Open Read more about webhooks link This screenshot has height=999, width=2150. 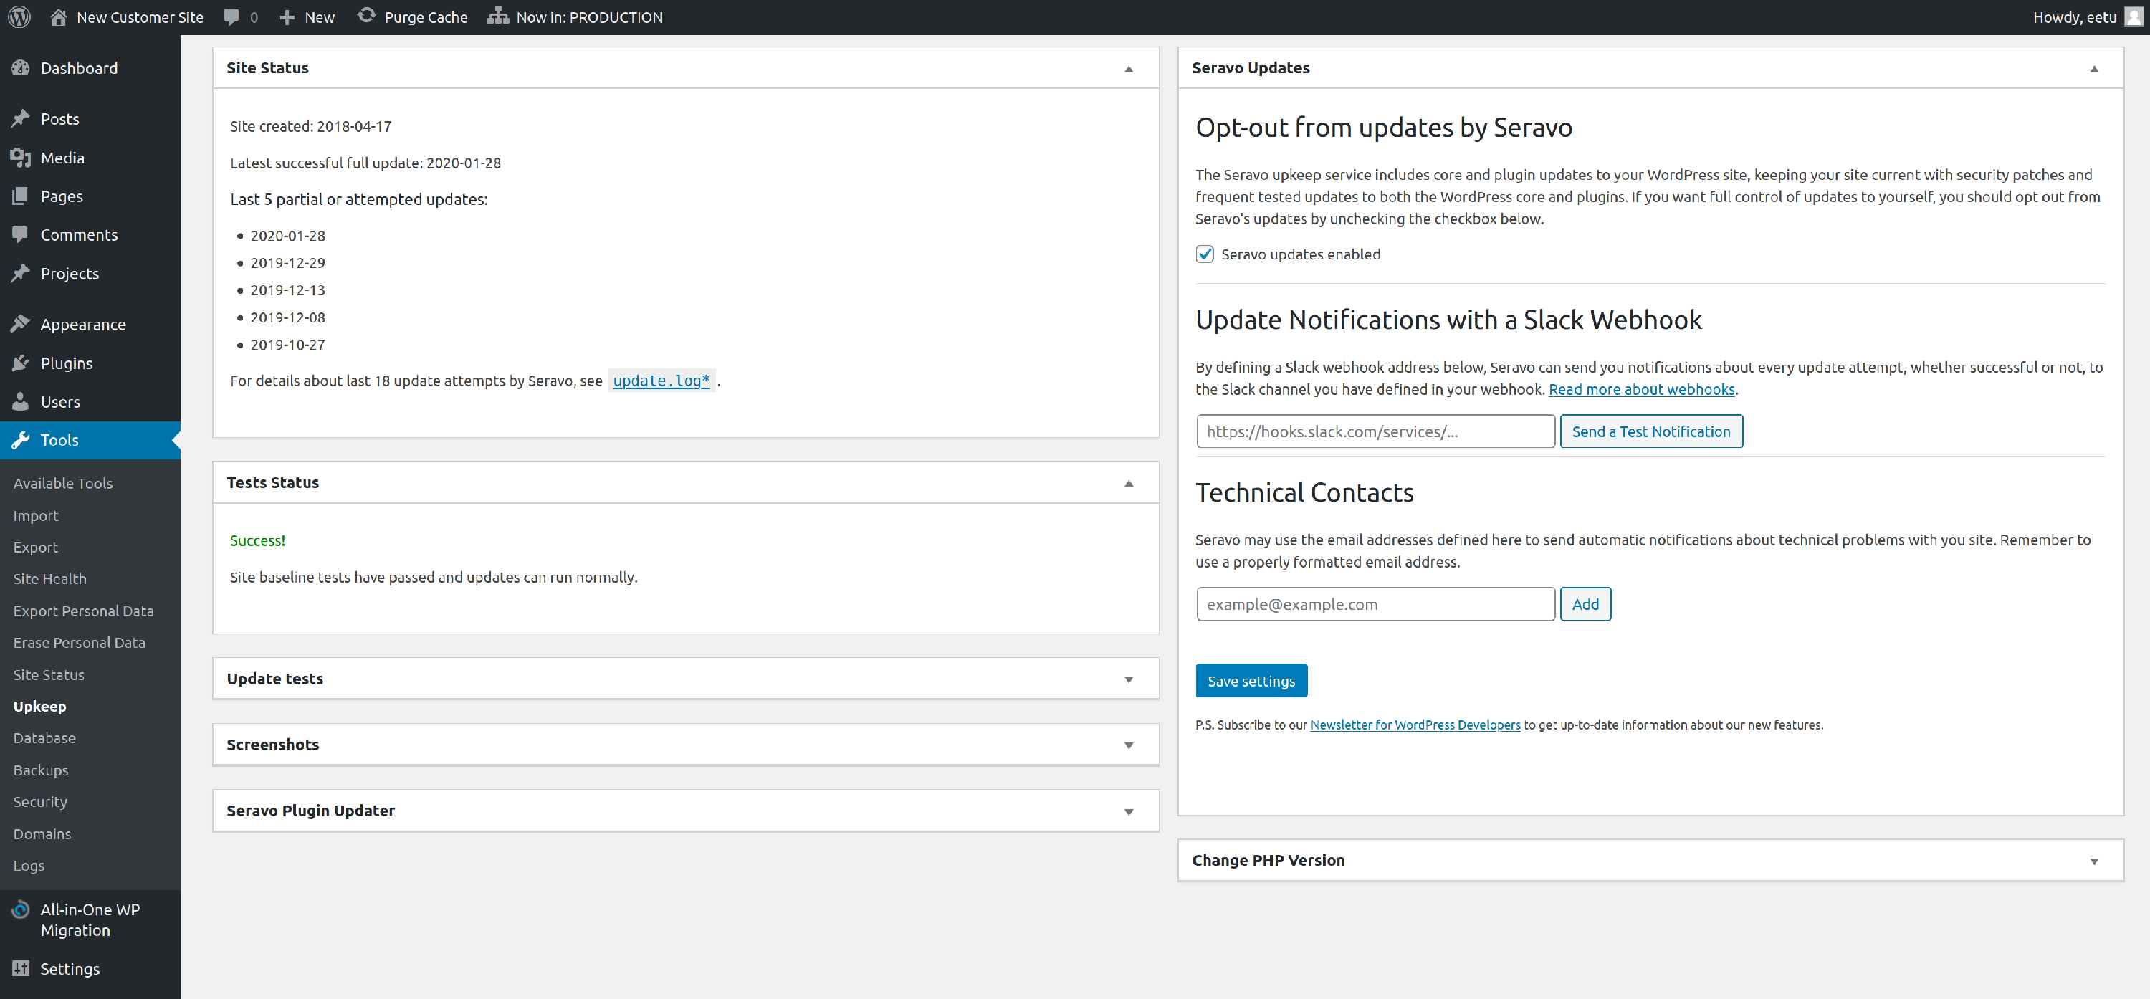[x=1641, y=389]
